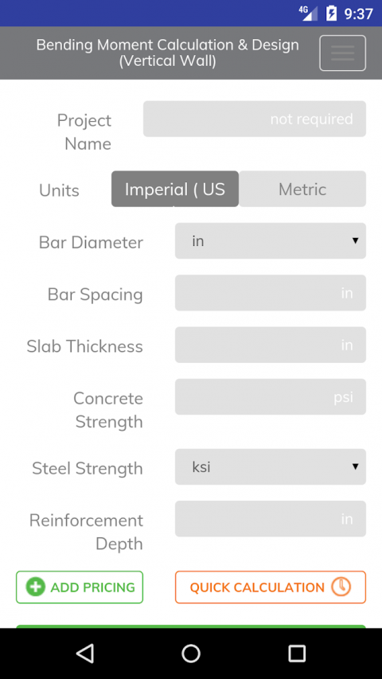The height and width of the screenshot is (679, 382).
Task: Tap the Android home circle icon
Action: point(191,654)
